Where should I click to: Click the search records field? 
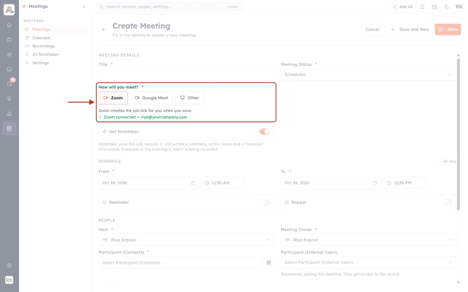click(169, 7)
